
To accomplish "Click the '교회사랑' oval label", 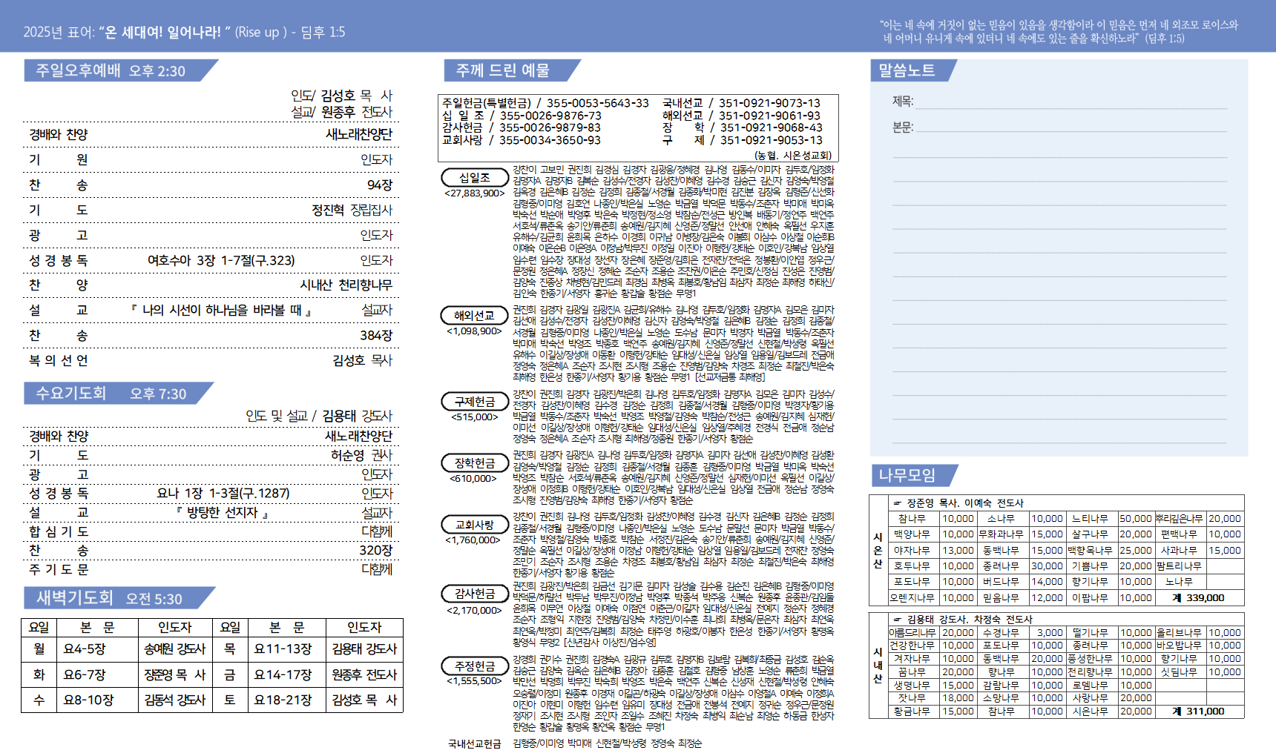I will (475, 525).
